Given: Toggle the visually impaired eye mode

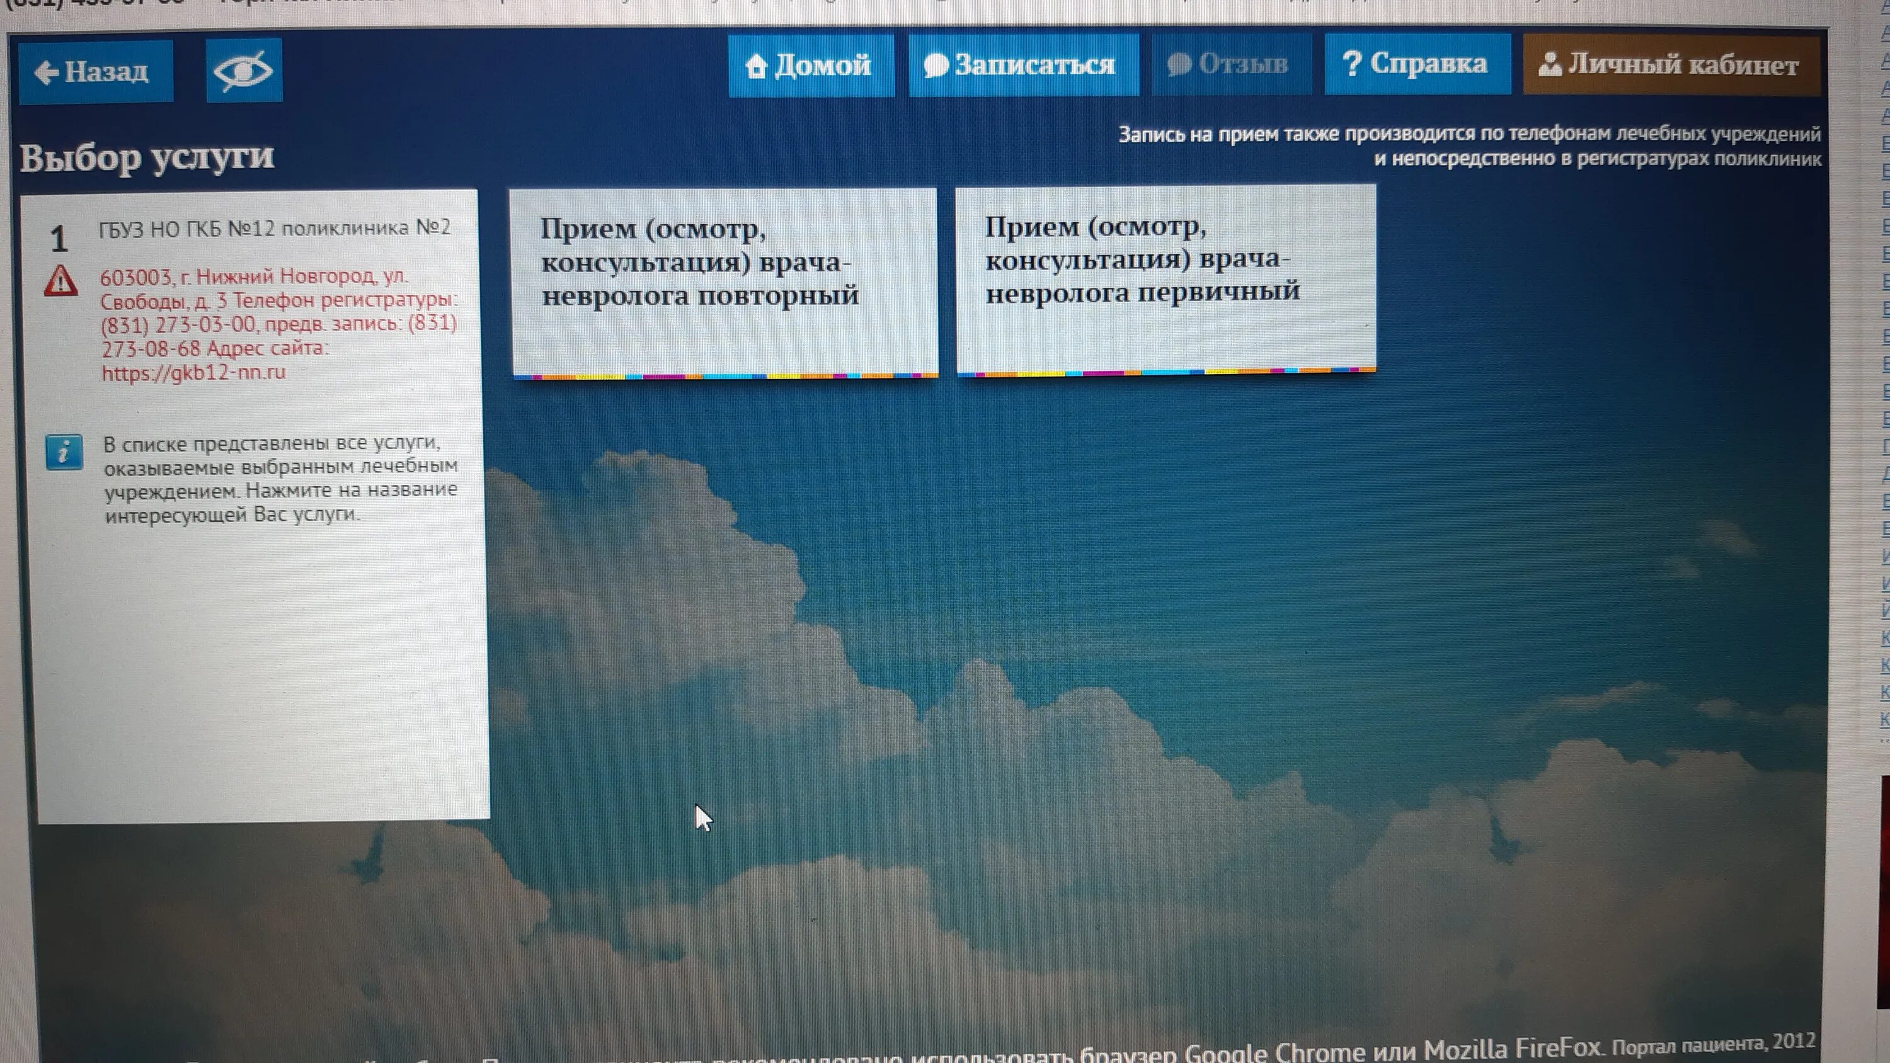Looking at the screenshot, I should click(x=244, y=71).
